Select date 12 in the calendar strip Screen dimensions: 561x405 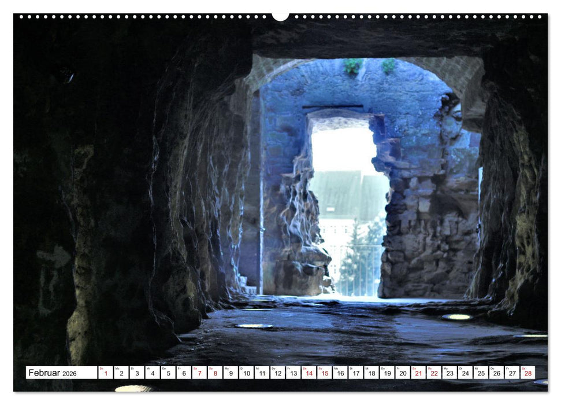[277, 373]
